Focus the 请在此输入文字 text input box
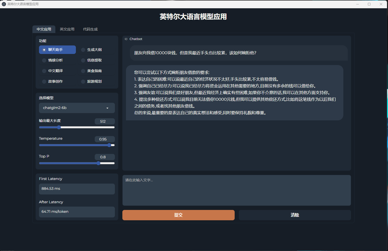The image size is (388, 251). [236, 190]
